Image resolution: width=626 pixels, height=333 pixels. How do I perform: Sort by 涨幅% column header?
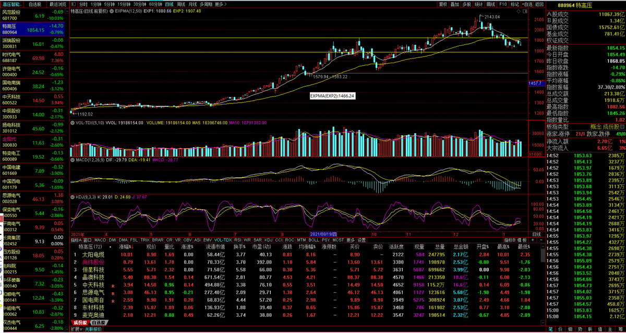point(124,247)
